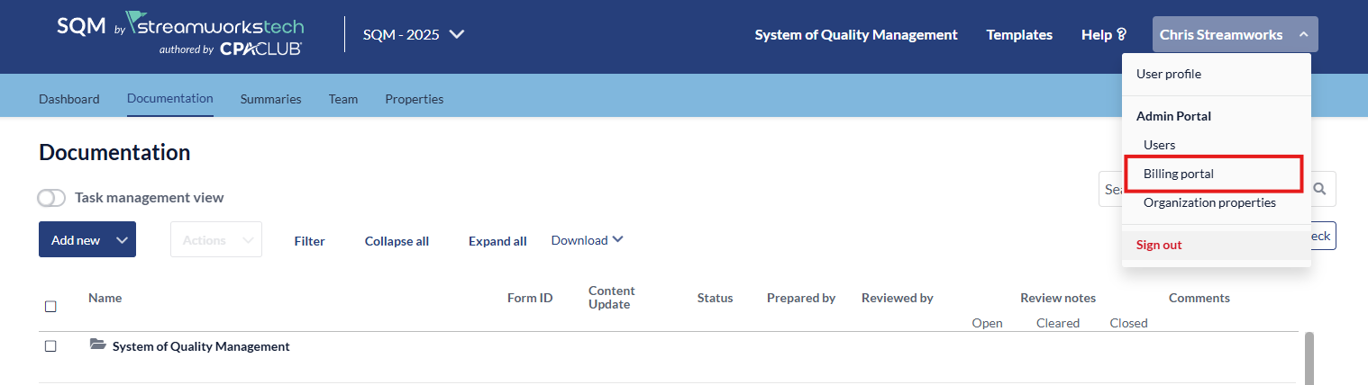Click the Help question mark icon
1368x385 pixels.
(1121, 35)
